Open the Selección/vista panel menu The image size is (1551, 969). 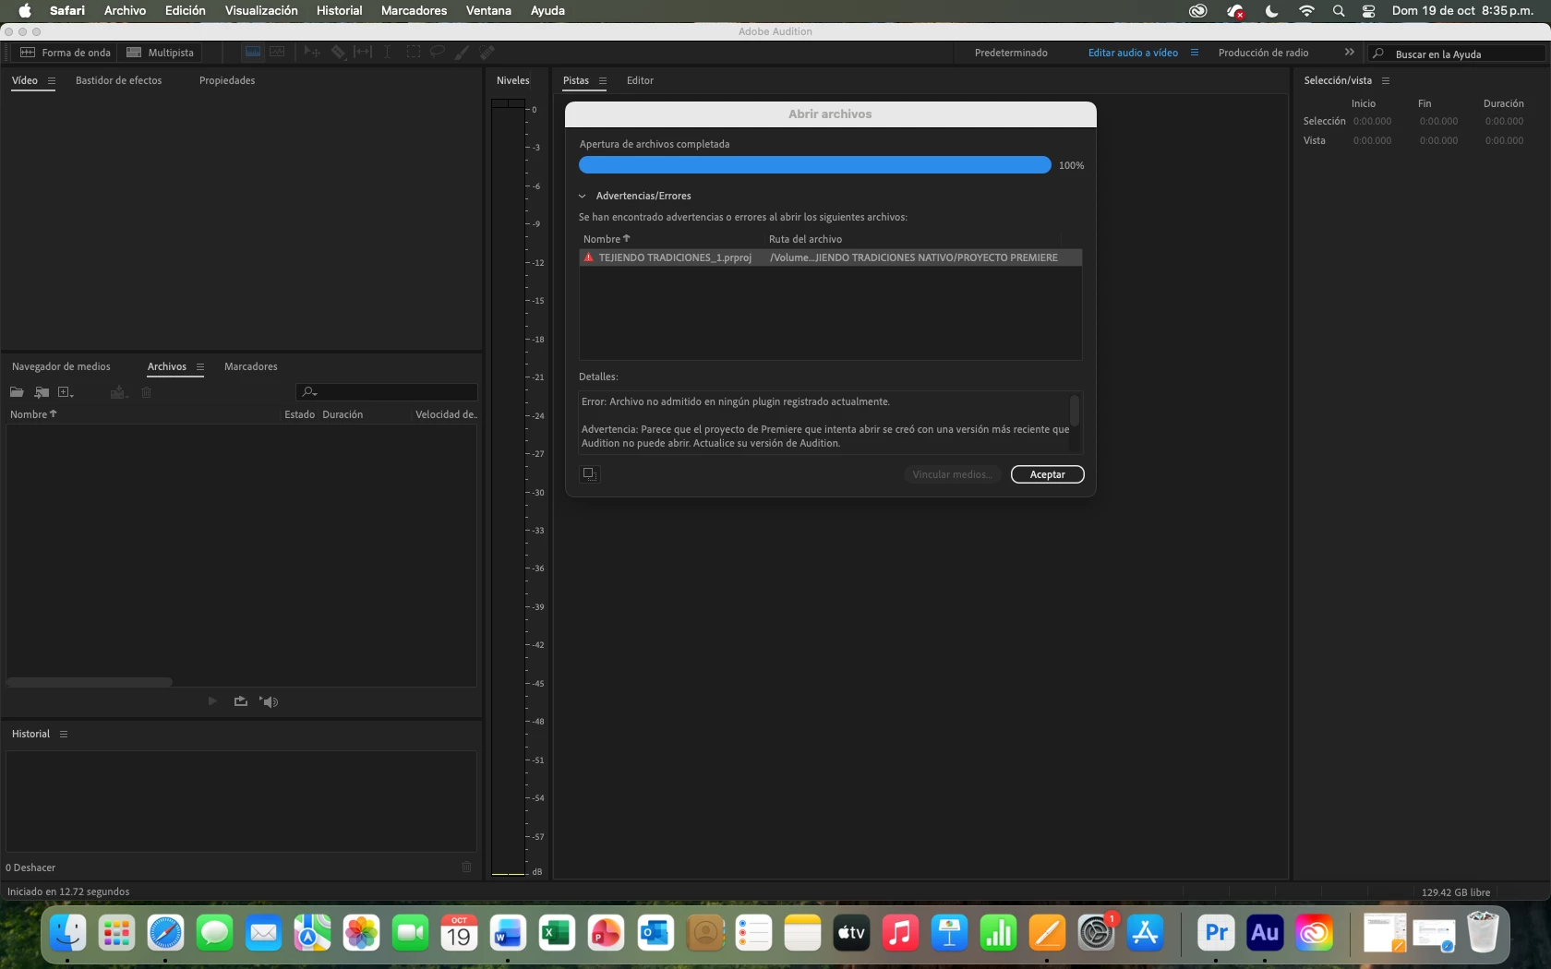coord(1386,81)
